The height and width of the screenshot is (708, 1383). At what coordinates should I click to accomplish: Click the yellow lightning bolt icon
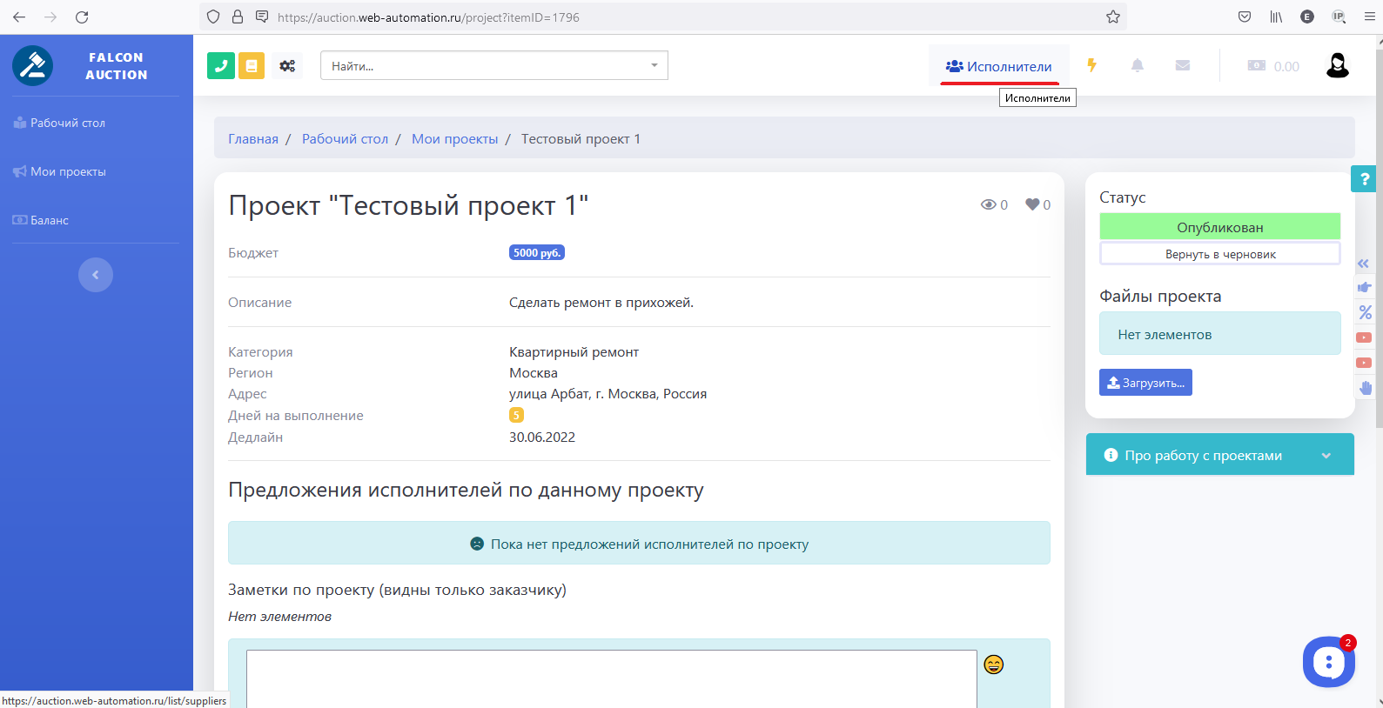(x=1091, y=65)
